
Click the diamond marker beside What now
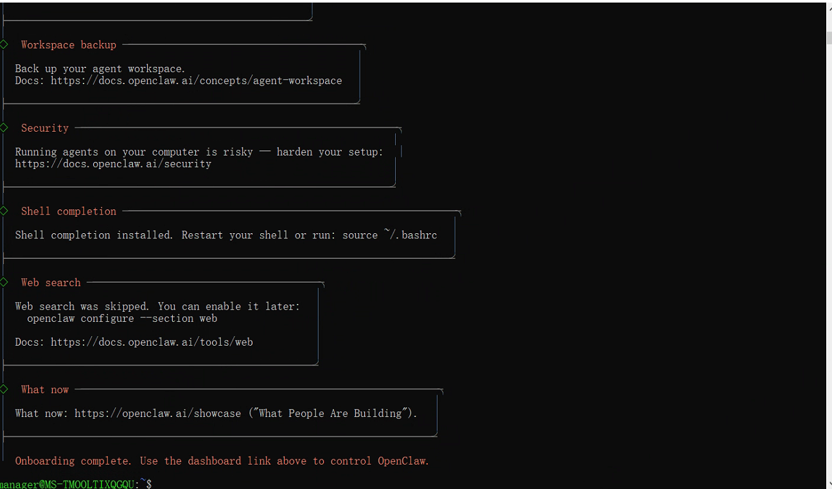(4, 389)
